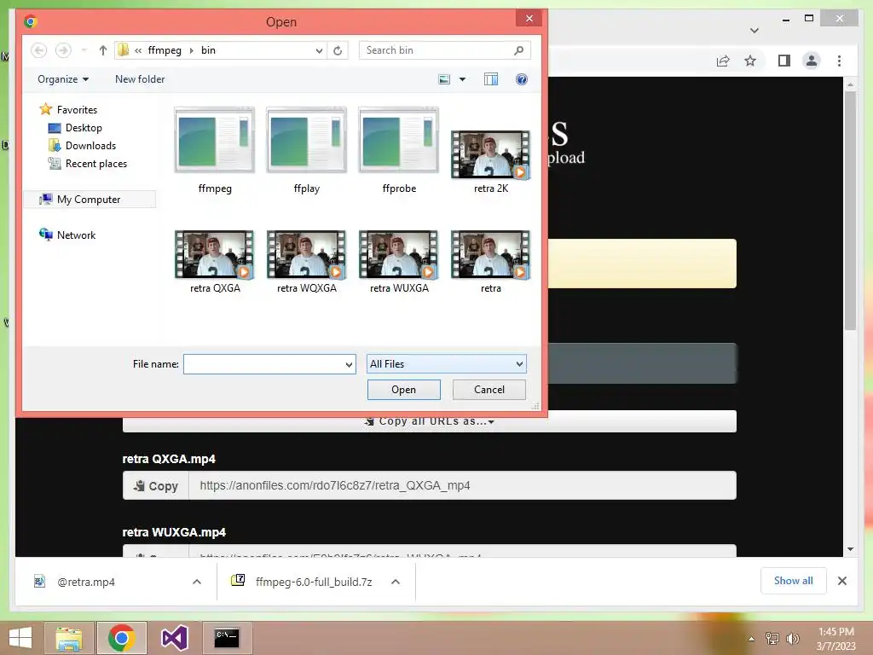Click the search magnifier in Search bin

pos(518,50)
